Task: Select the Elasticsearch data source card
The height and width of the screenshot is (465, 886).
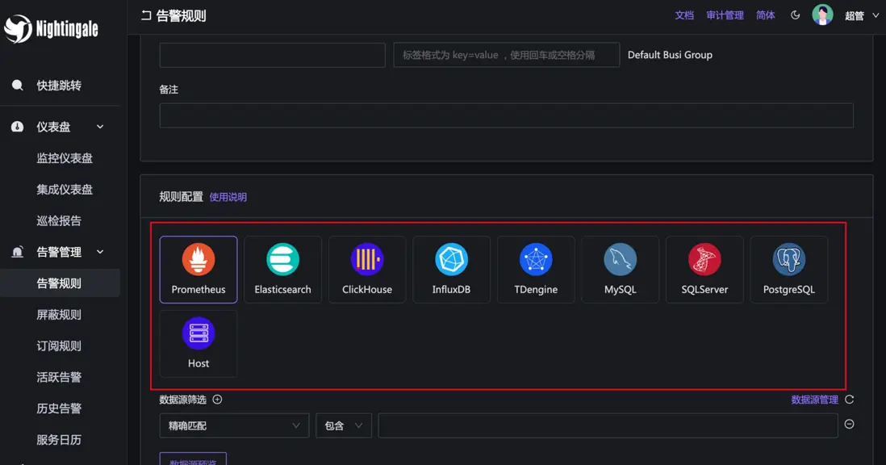Action: coord(282,270)
